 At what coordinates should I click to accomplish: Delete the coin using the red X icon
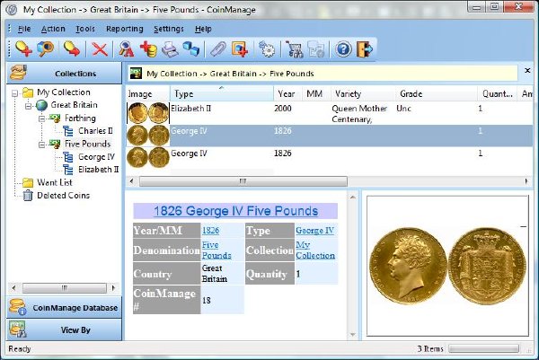100,48
